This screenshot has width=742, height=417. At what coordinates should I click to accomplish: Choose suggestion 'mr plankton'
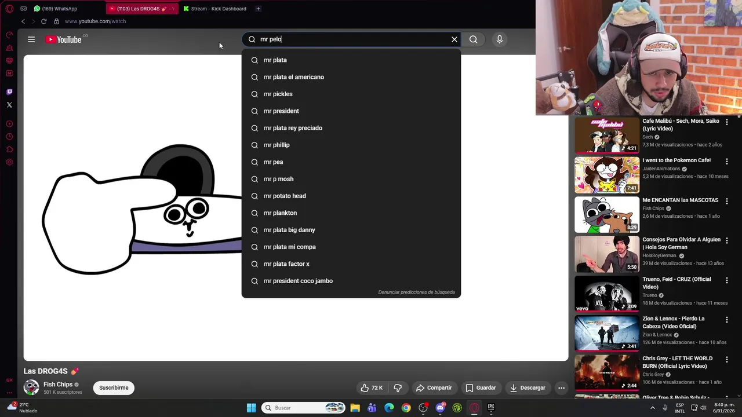pos(351,213)
